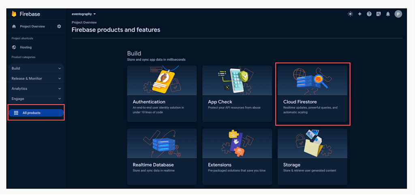
Task: Click 'Pre-packaged solutions that save you time' text
Action: pyautogui.click(x=237, y=171)
